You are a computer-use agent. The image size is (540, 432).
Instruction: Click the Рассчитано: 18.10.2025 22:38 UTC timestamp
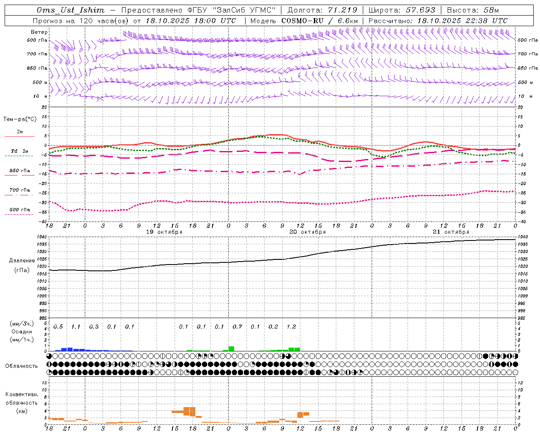(438, 21)
